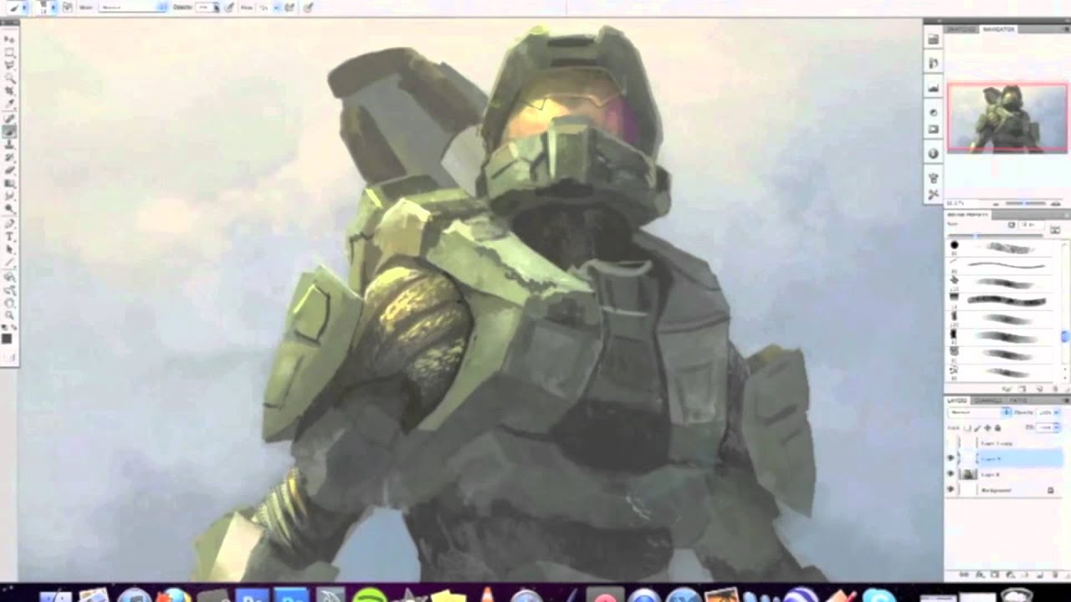Screen dimensions: 1071x602
Task: Delete layer using trash icon
Action: [1056, 575]
